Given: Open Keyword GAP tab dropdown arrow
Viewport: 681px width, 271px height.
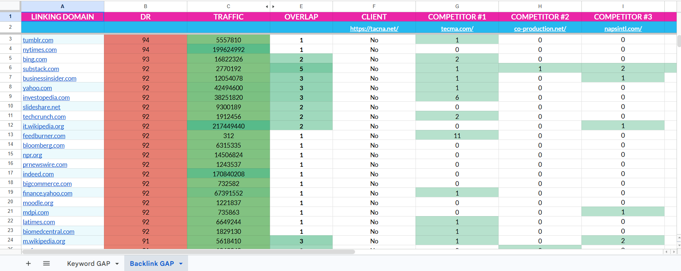Looking at the screenshot, I should point(117,264).
